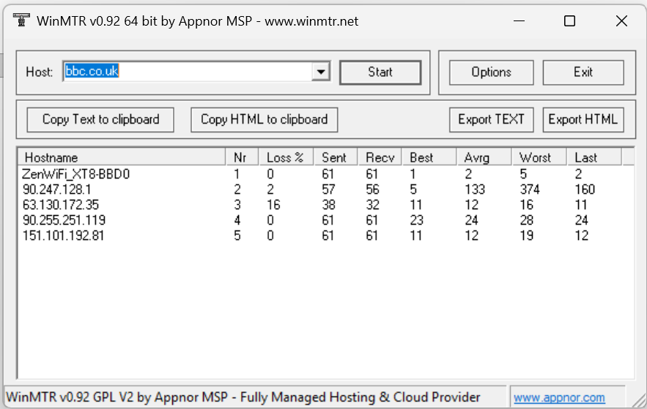Viewport: 647px width, 409px height.
Task: Click the Nr column header
Action: click(243, 157)
